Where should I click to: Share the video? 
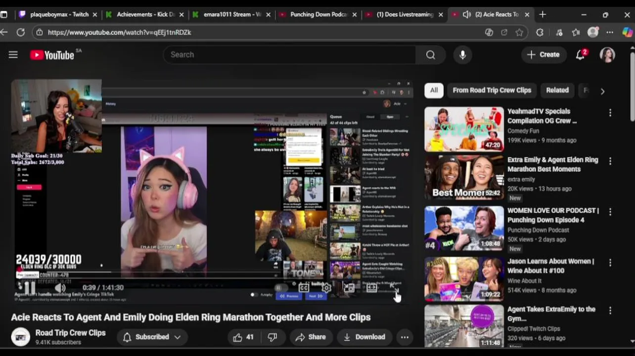[311, 337]
